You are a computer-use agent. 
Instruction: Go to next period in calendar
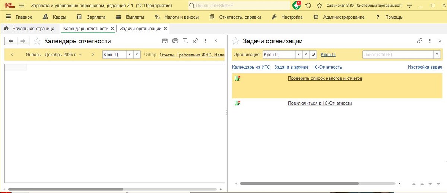93,55
